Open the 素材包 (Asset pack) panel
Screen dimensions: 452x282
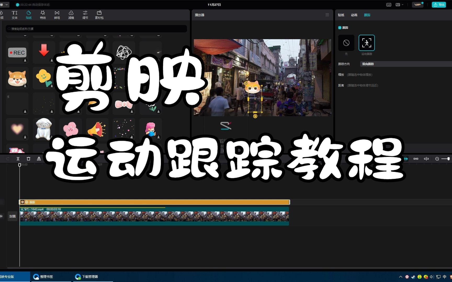[x=99, y=15]
